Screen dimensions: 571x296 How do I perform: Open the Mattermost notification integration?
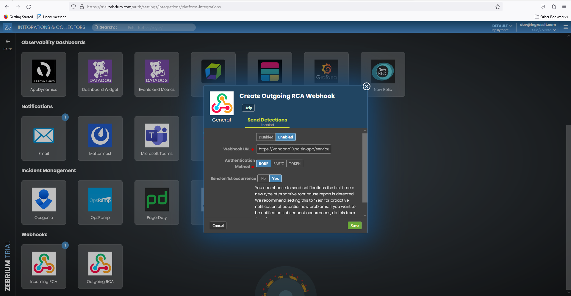pos(100,138)
